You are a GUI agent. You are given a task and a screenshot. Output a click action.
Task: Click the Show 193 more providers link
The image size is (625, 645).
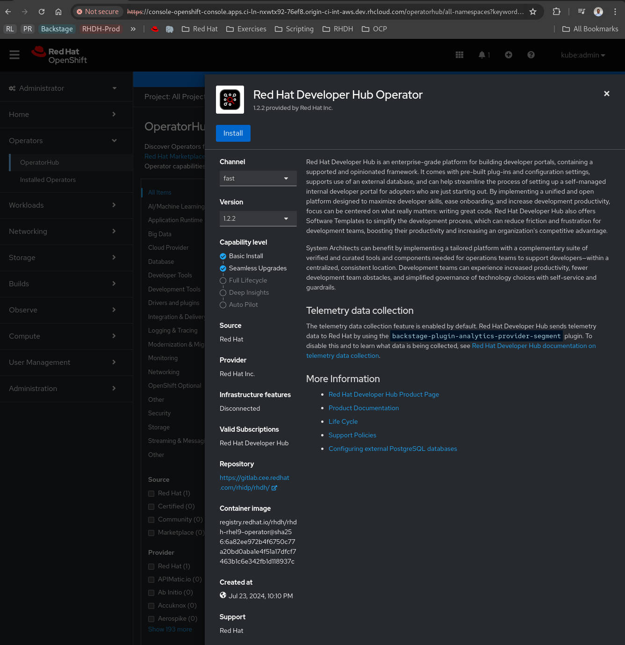pyautogui.click(x=170, y=630)
